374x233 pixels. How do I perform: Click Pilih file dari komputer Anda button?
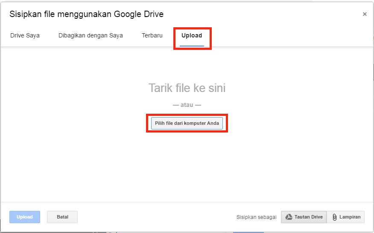tap(187, 123)
